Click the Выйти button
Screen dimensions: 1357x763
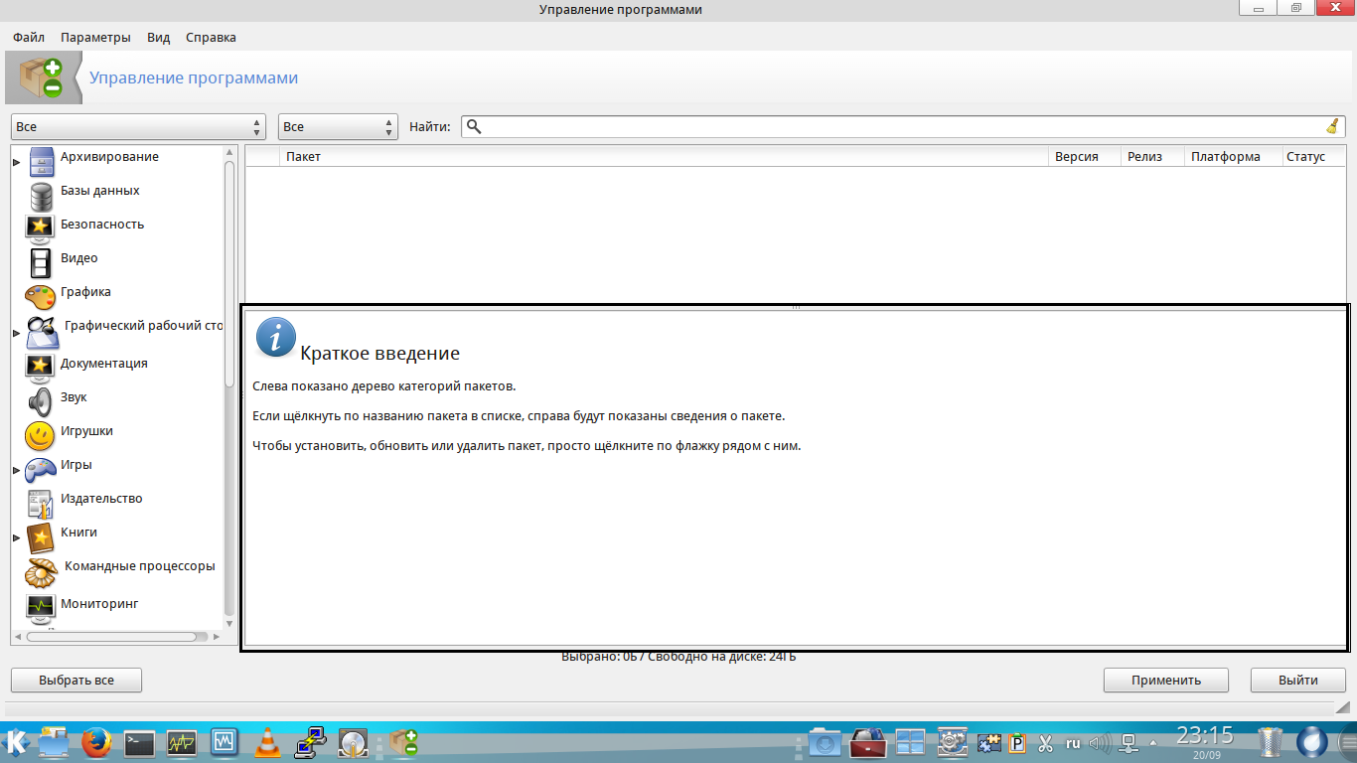1298,681
